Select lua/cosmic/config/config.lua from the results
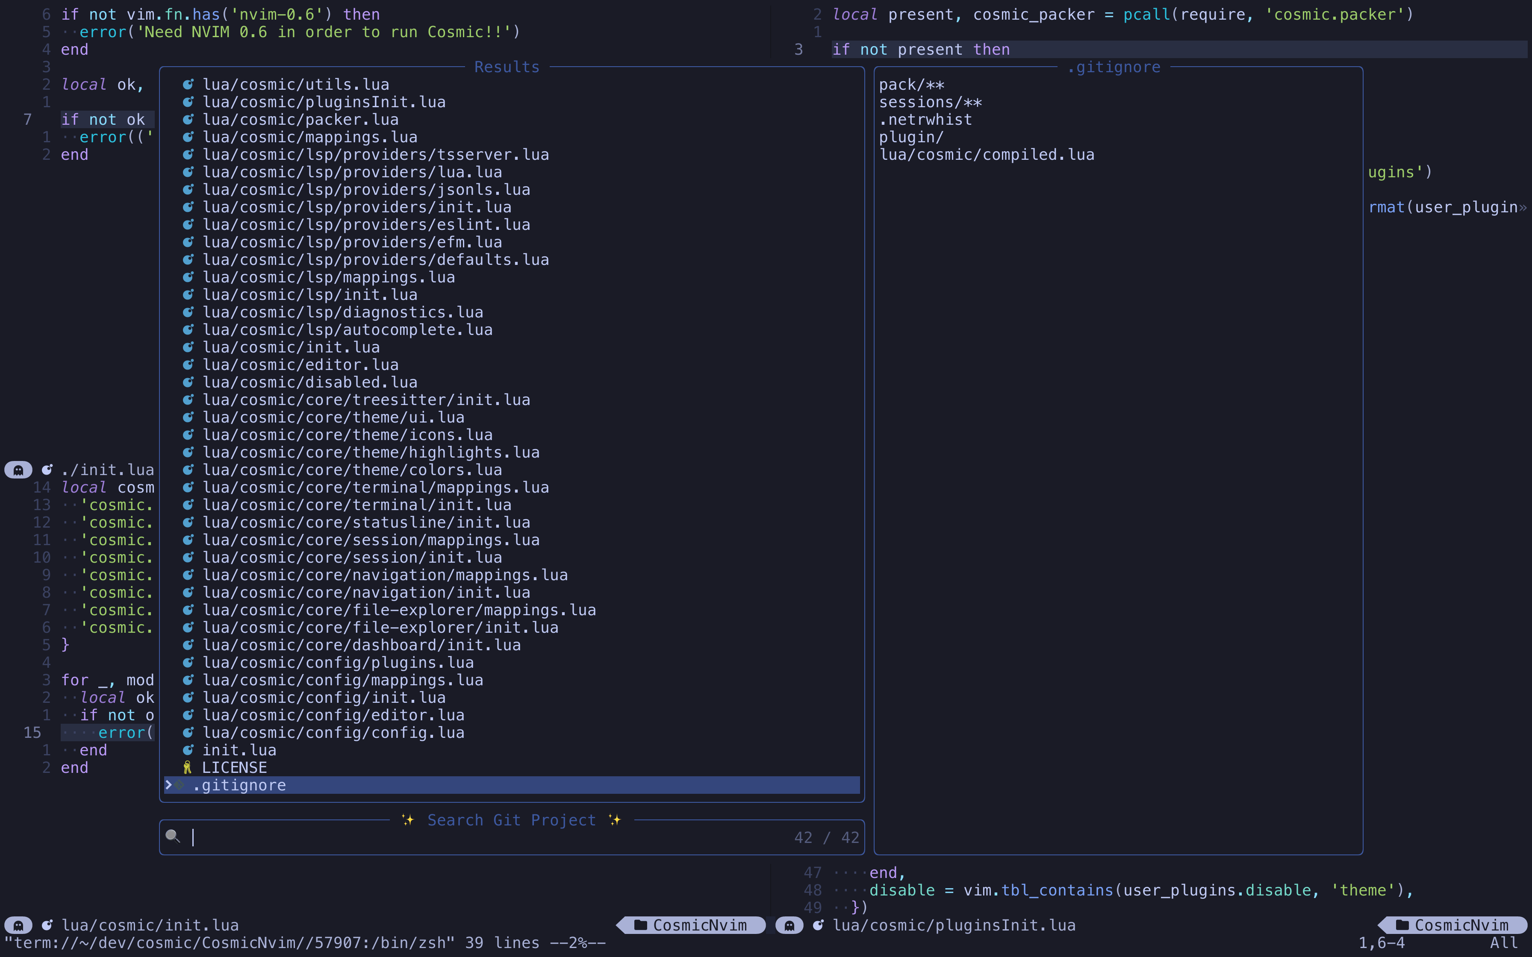The height and width of the screenshot is (957, 1532). pyautogui.click(x=333, y=732)
